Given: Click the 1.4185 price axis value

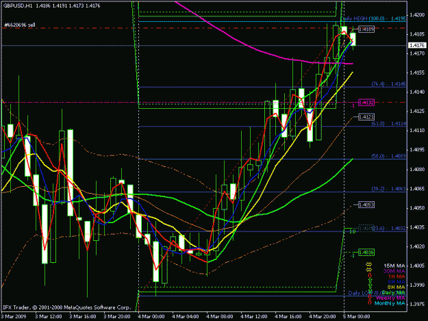Looking at the screenshot, I should (x=417, y=34).
